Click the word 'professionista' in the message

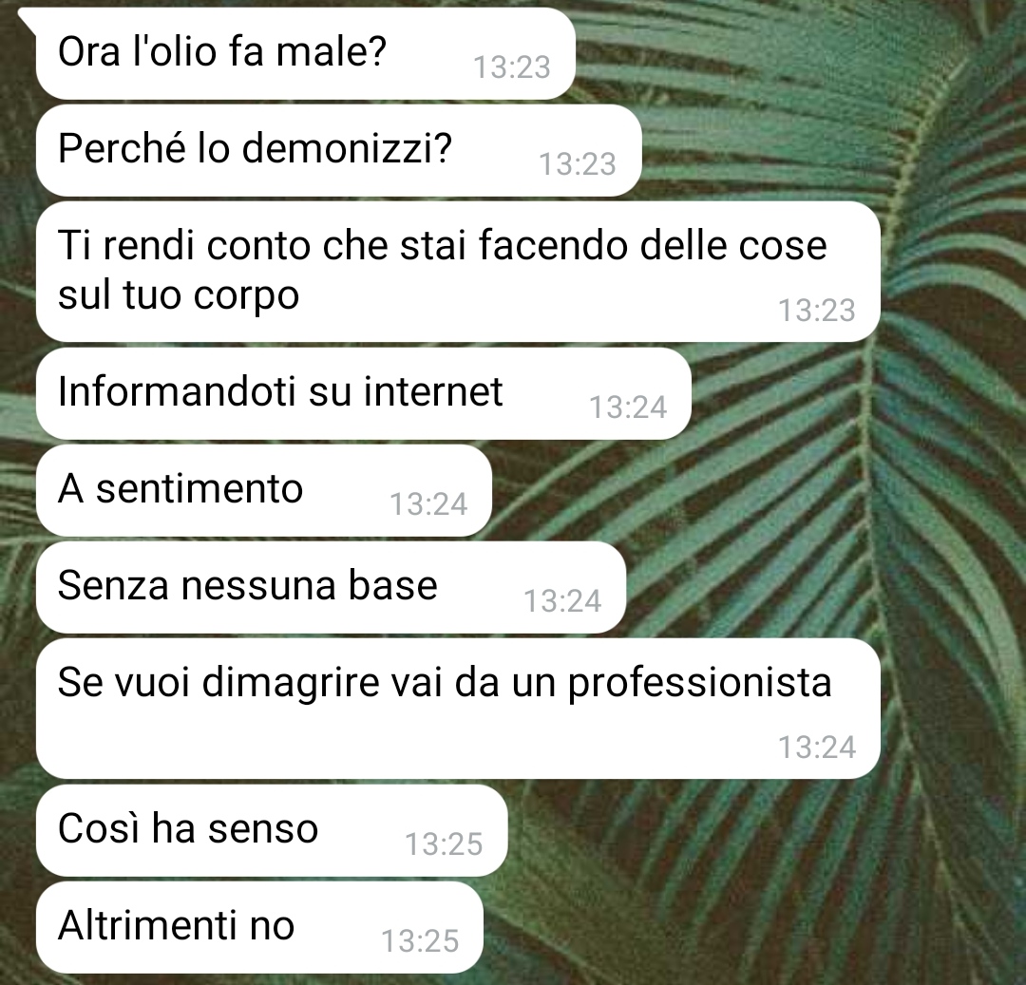(x=699, y=684)
